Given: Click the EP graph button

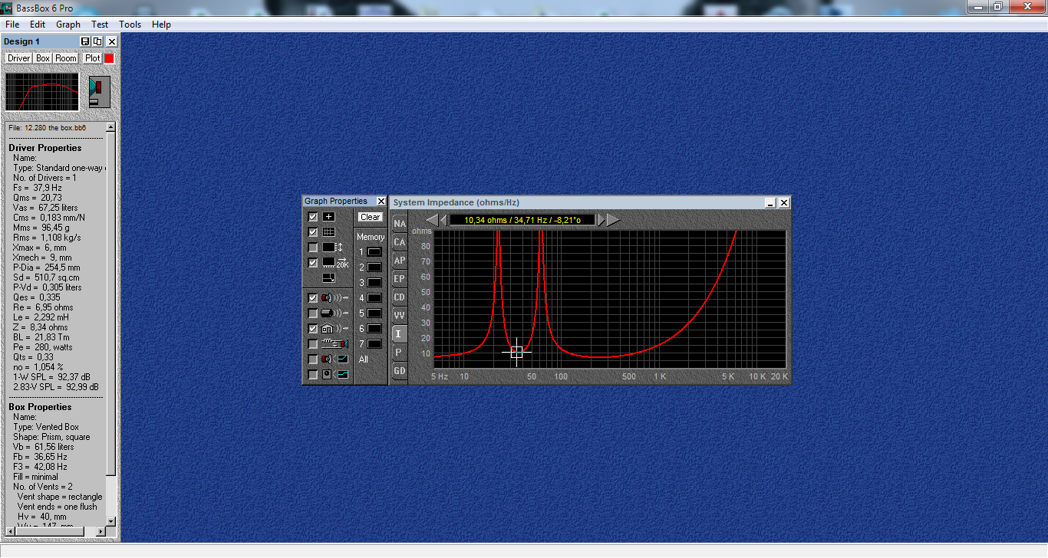Looking at the screenshot, I should (x=400, y=279).
